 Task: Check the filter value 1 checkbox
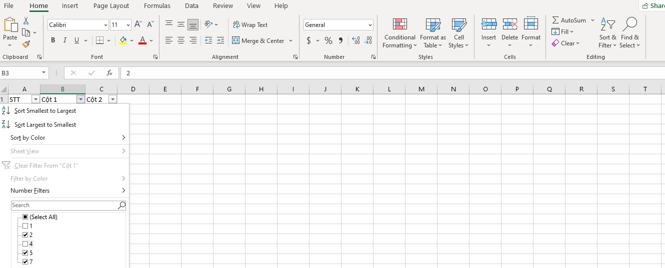click(x=25, y=226)
